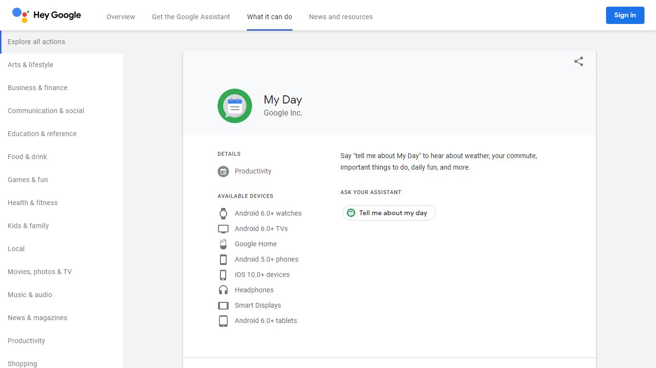Click the Android 6.0+ tablets text
Viewport: 656px width, 368px height.
(266, 321)
